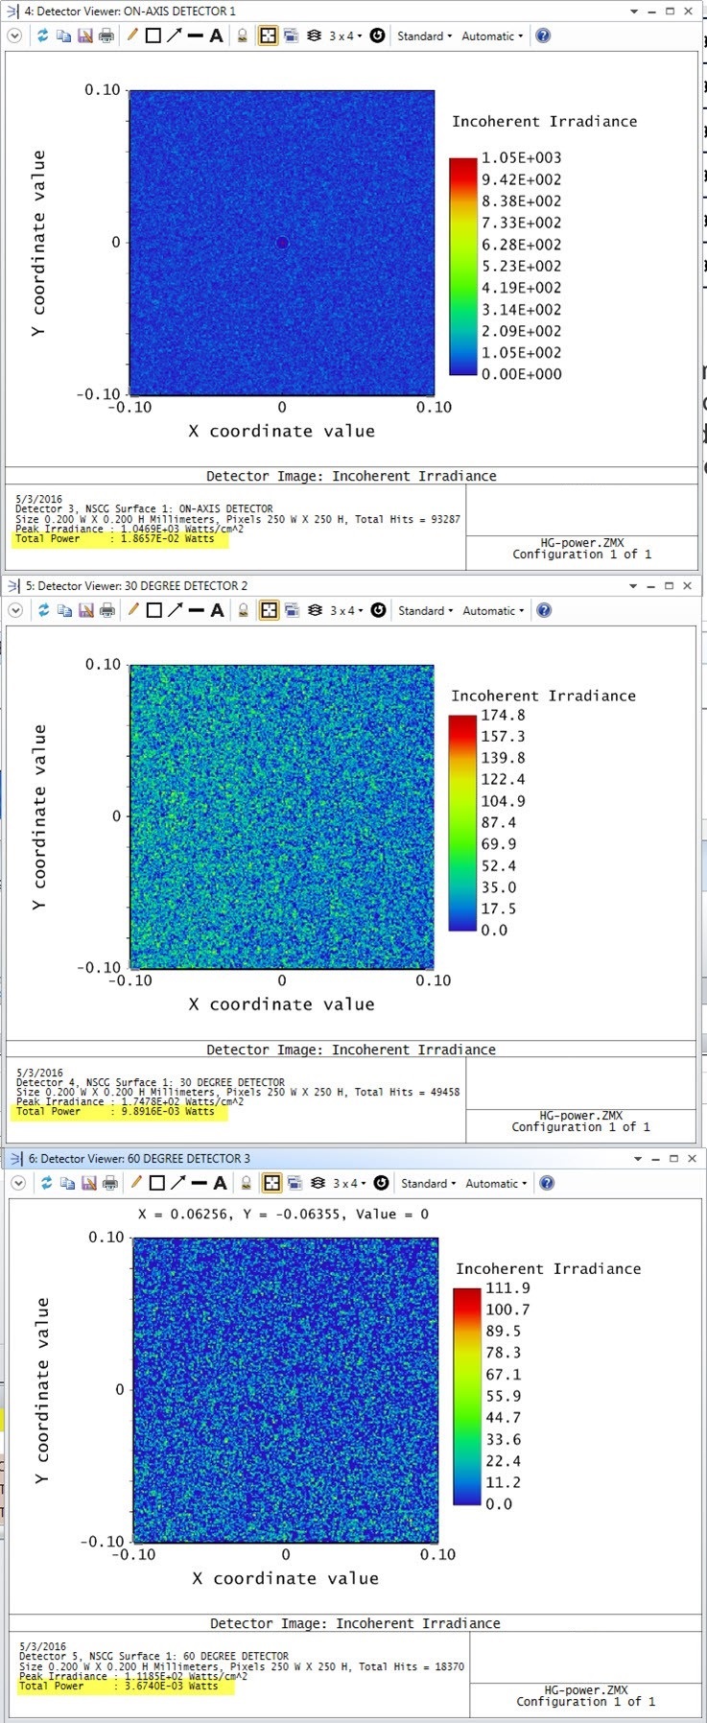Reset zoom in ON-AXIS DETECTOR 1 toolbar
The width and height of the screenshot is (707, 1723).
pyautogui.click(x=377, y=35)
